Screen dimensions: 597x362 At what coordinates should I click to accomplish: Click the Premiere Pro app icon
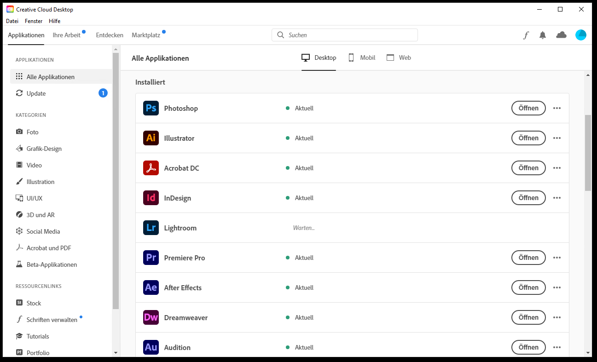[x=151, y=258]
